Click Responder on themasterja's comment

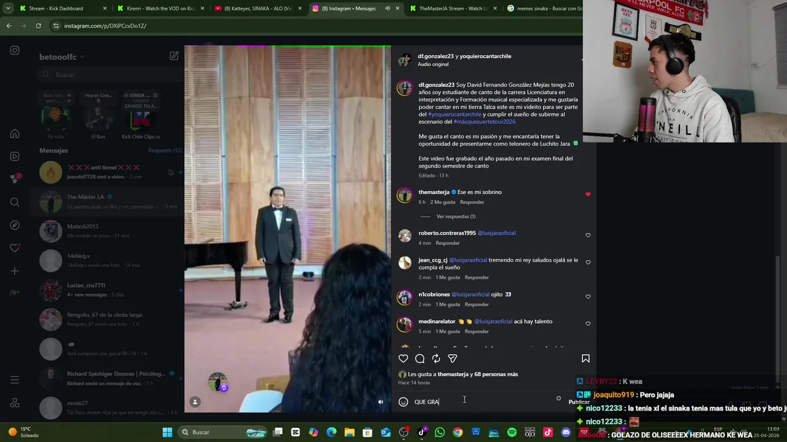pos(472,202)
